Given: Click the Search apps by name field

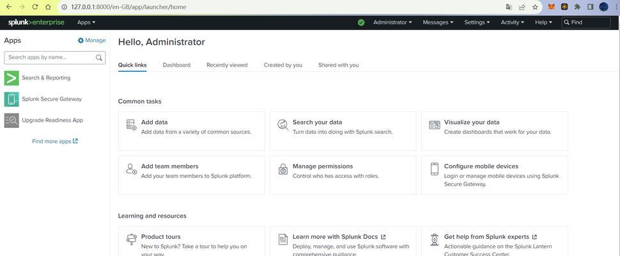Looking at the screenshot, I should (x=54, y=58).
